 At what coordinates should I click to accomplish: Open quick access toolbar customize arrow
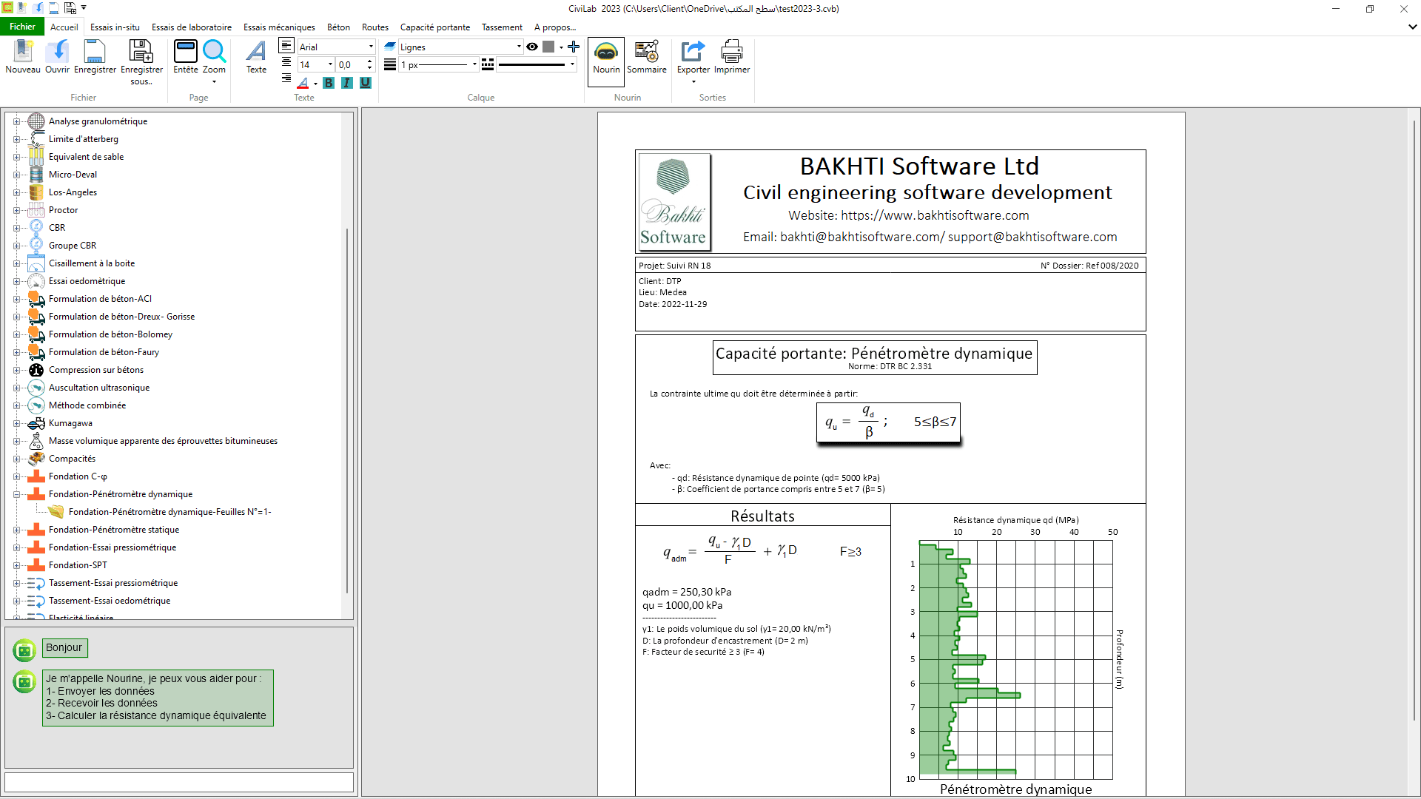pos(84,8)
